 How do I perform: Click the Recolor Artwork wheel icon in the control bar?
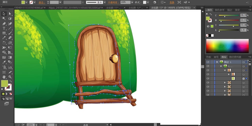coord(155,2)
